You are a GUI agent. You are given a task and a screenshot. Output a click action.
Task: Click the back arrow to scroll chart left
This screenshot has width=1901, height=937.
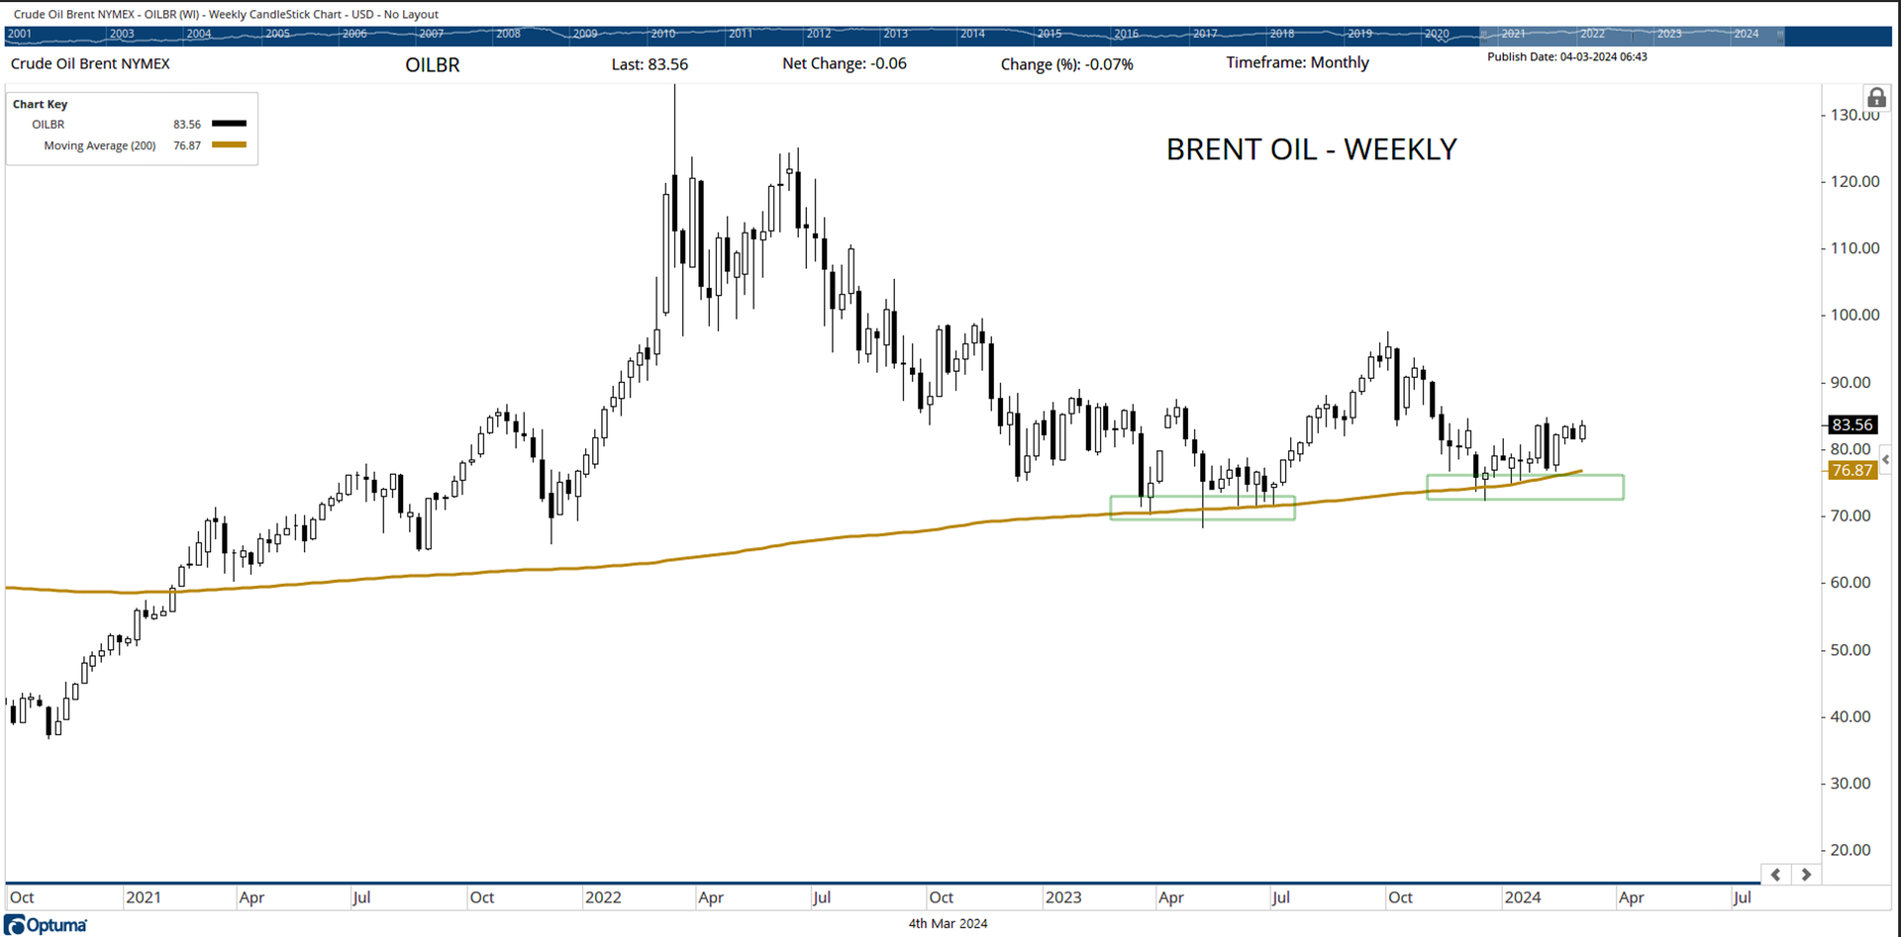(1775, 875)
